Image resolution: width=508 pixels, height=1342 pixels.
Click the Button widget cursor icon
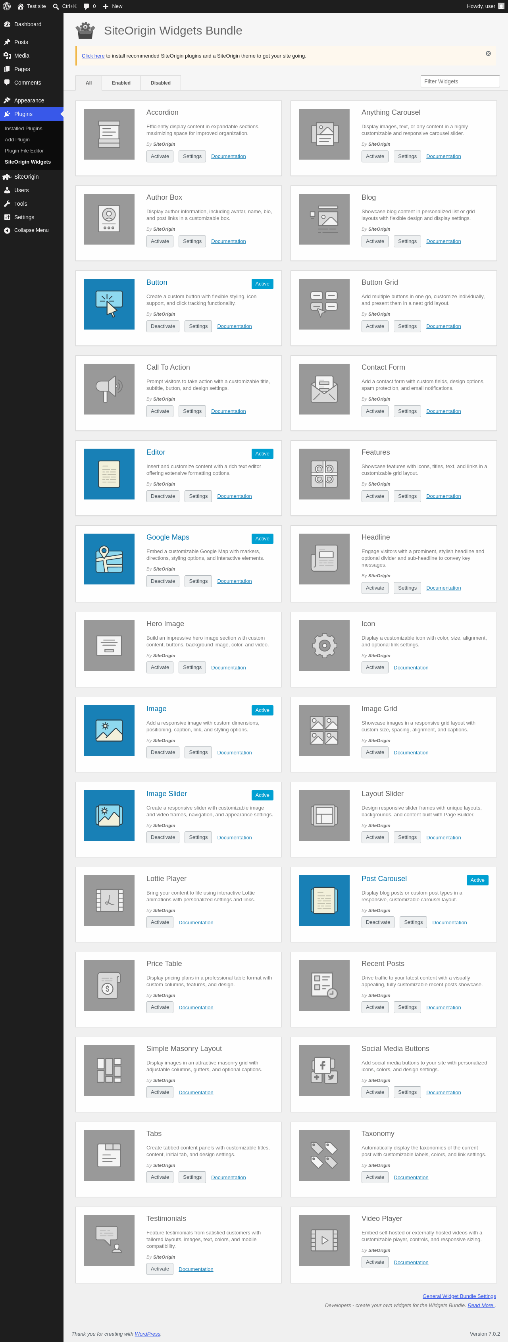109,304
